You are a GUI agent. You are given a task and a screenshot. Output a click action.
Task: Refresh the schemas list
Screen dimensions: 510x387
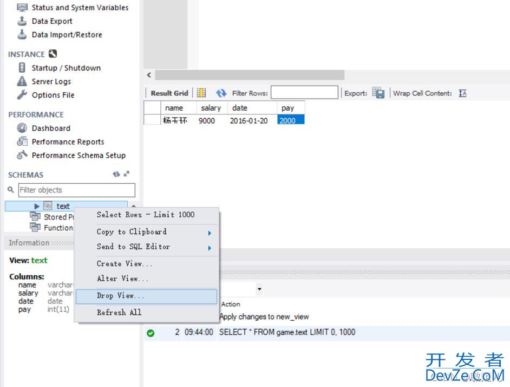(116, 175)
